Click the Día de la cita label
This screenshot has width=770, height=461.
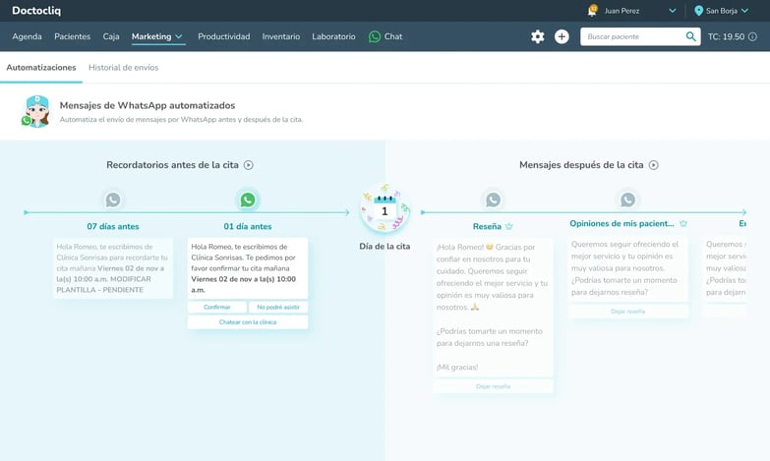[385, 247]
